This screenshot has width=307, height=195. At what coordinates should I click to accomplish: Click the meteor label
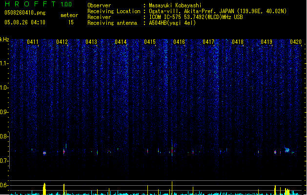(x=69, y=15)
